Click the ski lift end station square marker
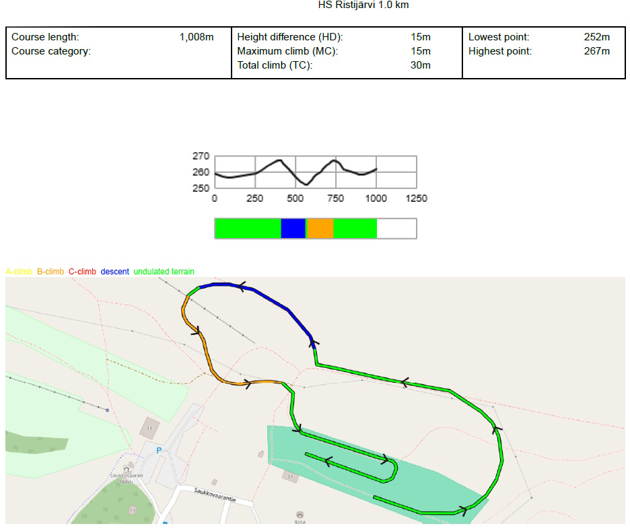Screen dimensions: 630x528 tap(107, 410)
